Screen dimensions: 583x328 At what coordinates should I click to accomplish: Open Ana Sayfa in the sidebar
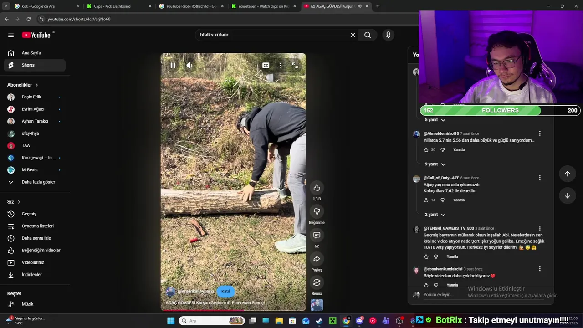35,53
